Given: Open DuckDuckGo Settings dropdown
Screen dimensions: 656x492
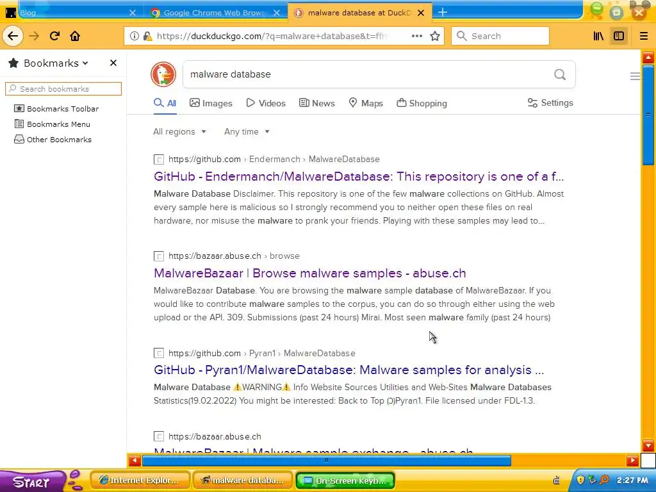Looking at the screenshot, I should tap(550, 103).
